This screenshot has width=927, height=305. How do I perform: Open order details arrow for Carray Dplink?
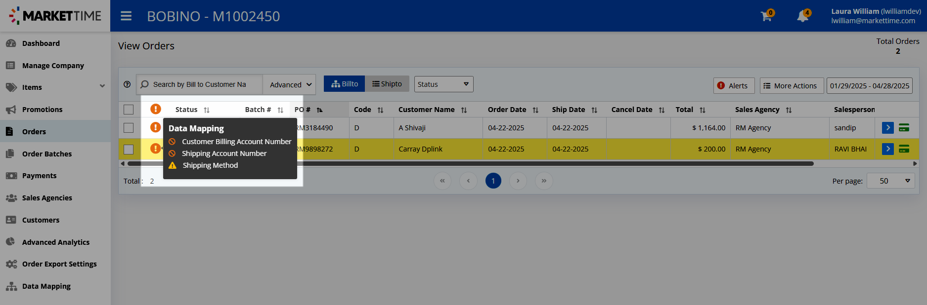(888, 149)
